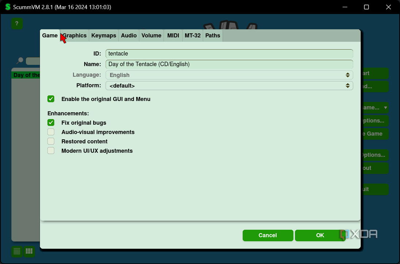Switch to the MIDI tab
This screenshot has height=264, width=400.
(173, 35)
